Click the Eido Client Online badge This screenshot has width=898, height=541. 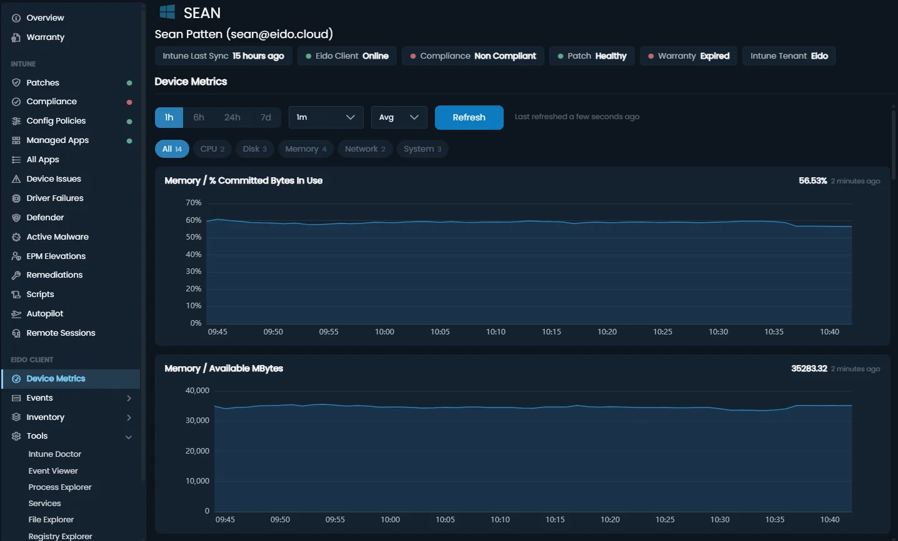(347, 56)
